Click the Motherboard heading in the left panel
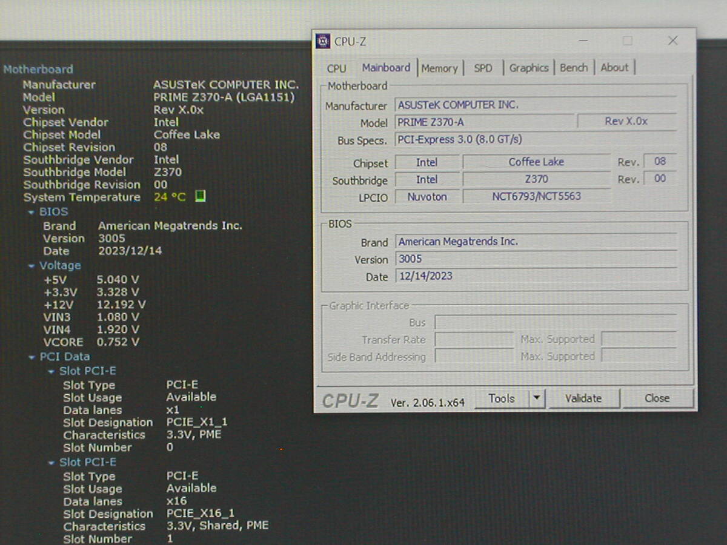Viewport: 727px width, 545px height. (38, 69)
